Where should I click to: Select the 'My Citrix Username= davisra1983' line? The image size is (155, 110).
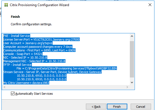(x=26, y=83)
